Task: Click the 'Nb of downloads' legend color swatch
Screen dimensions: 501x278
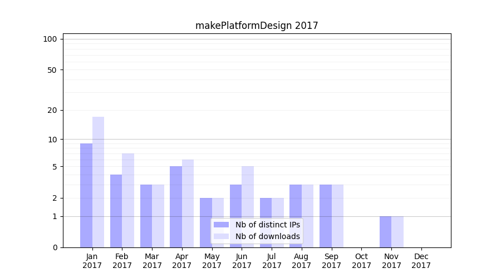Action: (x=221, y=236)
